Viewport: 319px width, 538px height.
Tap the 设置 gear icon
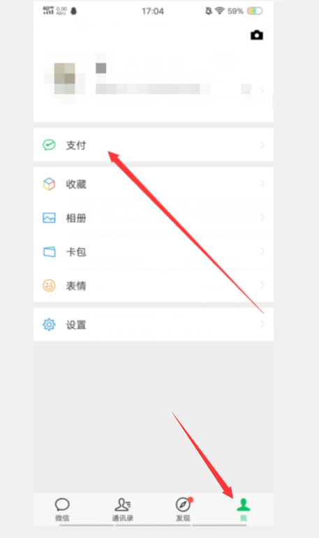[49, 324]
